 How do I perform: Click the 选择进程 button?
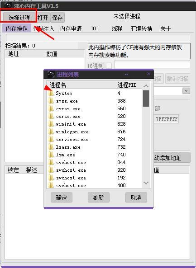19,18
